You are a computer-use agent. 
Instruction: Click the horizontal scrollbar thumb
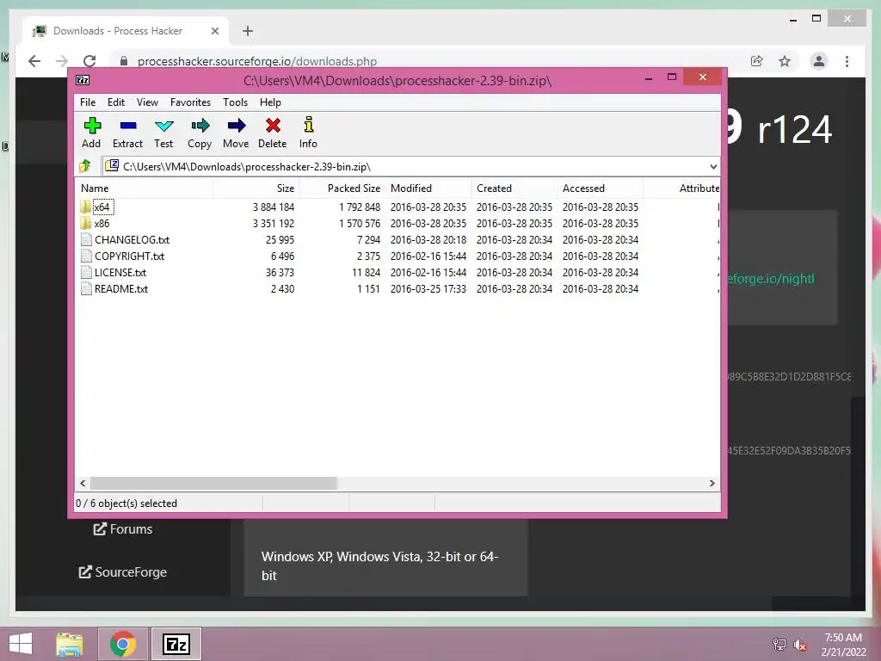(213, 484)
